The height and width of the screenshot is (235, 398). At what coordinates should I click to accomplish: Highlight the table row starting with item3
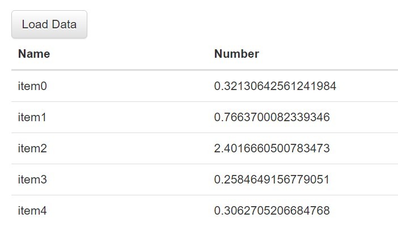205,180
